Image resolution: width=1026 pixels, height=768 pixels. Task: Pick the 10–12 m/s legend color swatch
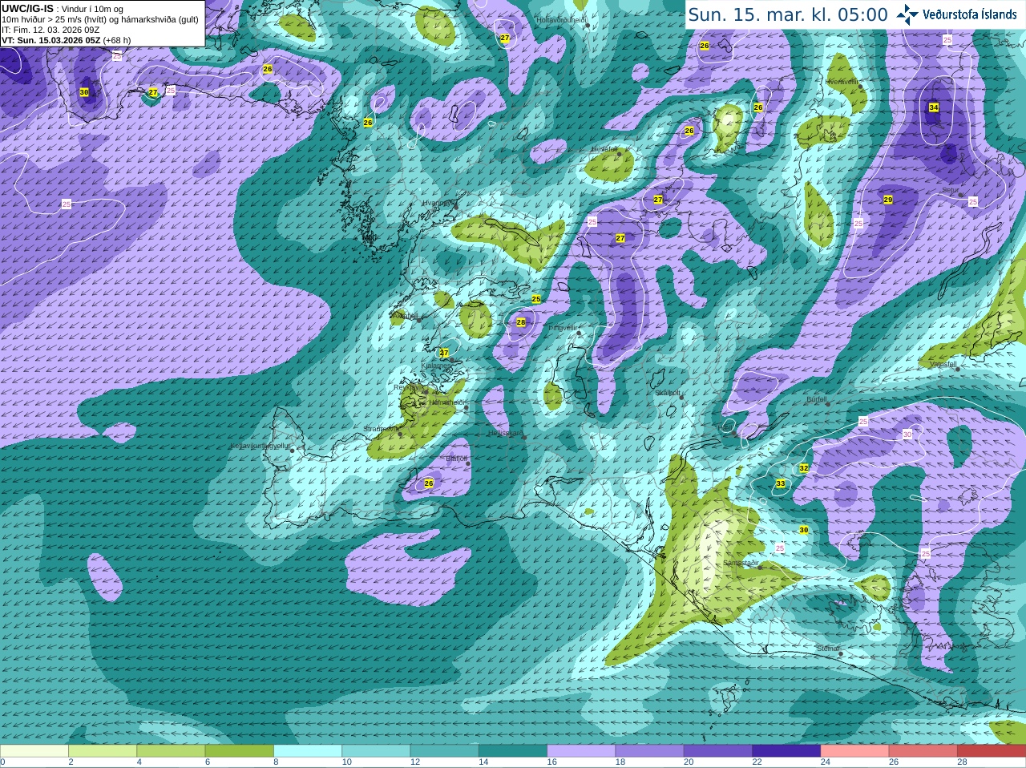point(376,751)
